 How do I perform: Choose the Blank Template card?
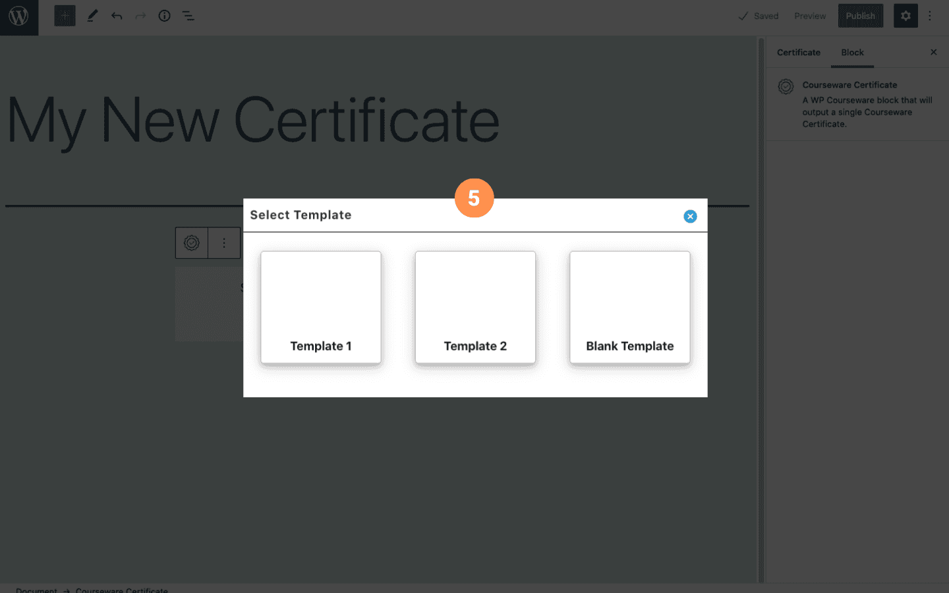[x=630, y=307]
